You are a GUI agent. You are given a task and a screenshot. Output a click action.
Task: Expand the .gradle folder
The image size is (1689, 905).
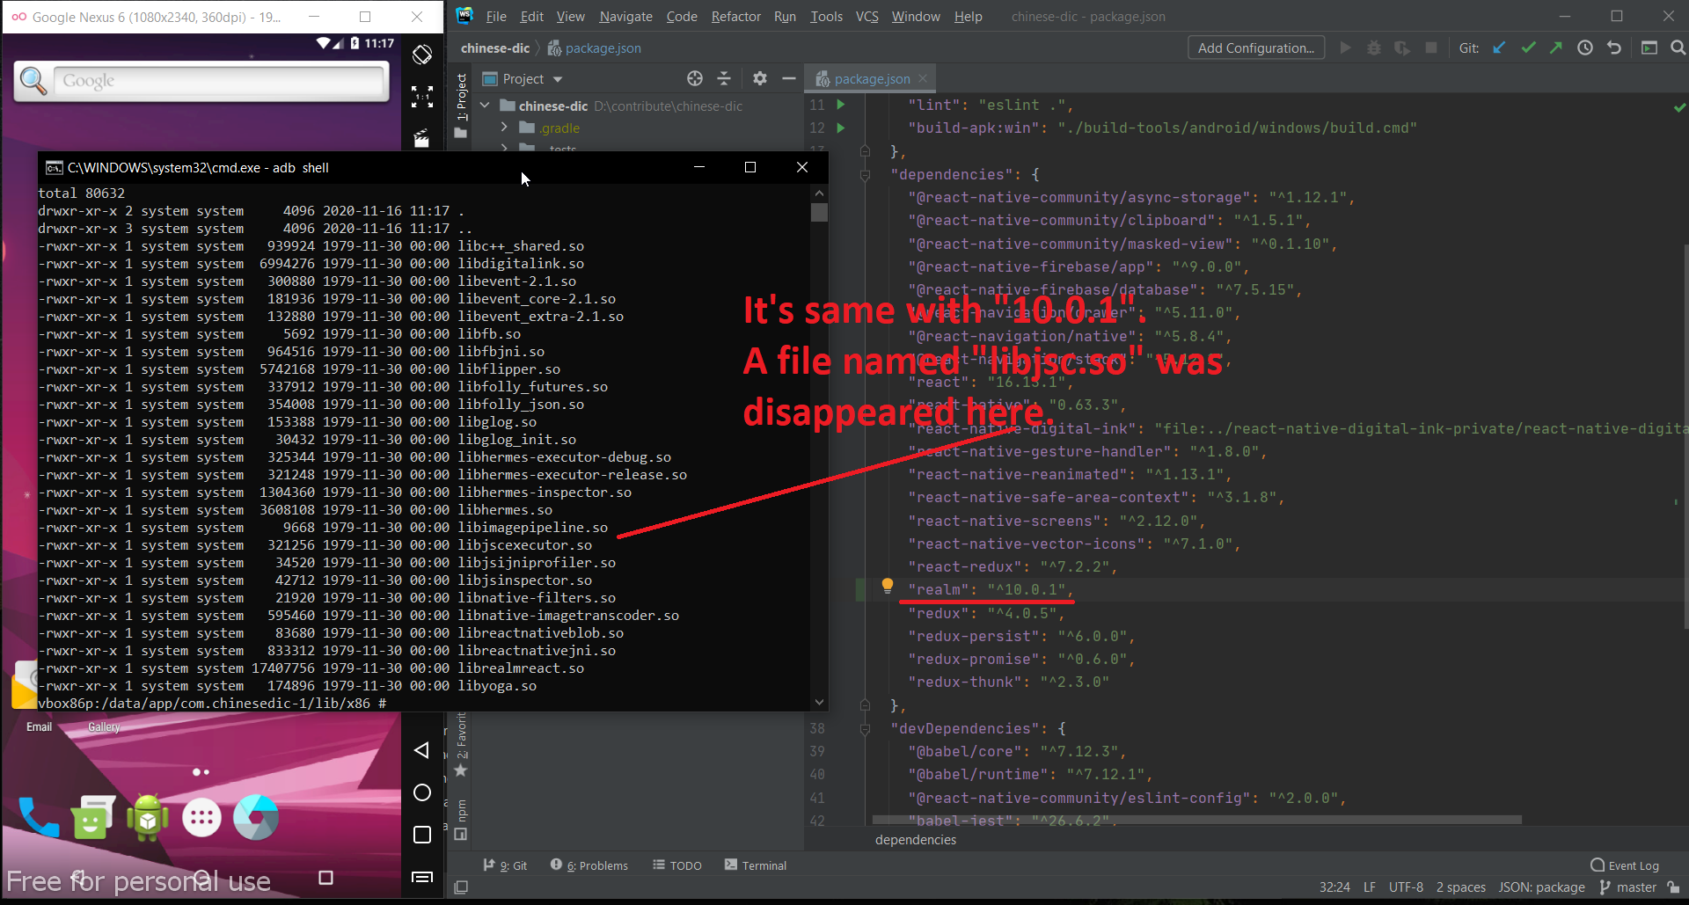pyautogui.click(x=504, y=128)
